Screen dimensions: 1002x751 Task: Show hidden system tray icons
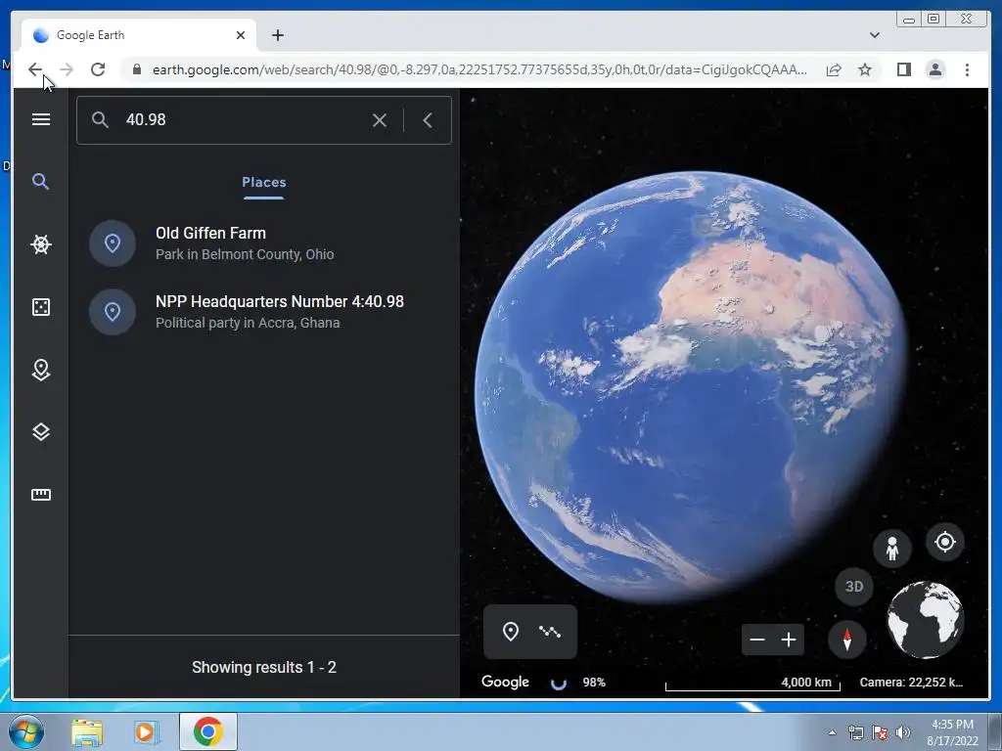point(832,732)
